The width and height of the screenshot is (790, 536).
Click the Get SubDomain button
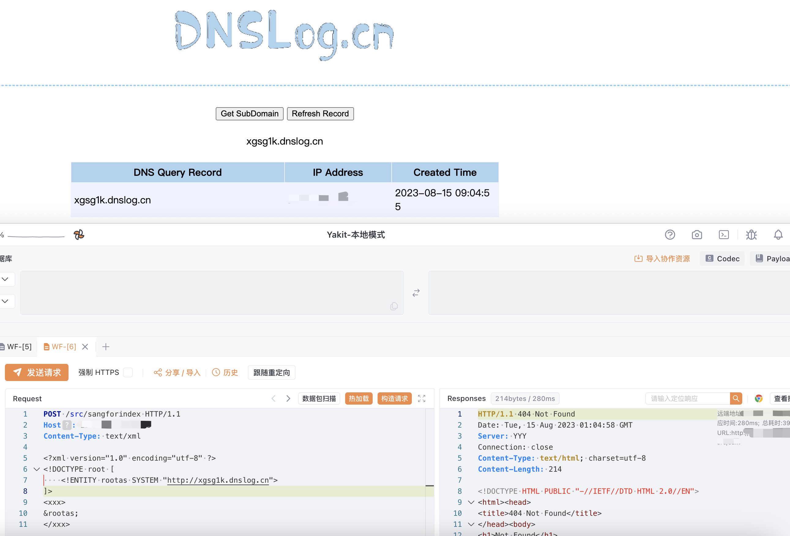[x=249, y=114]
